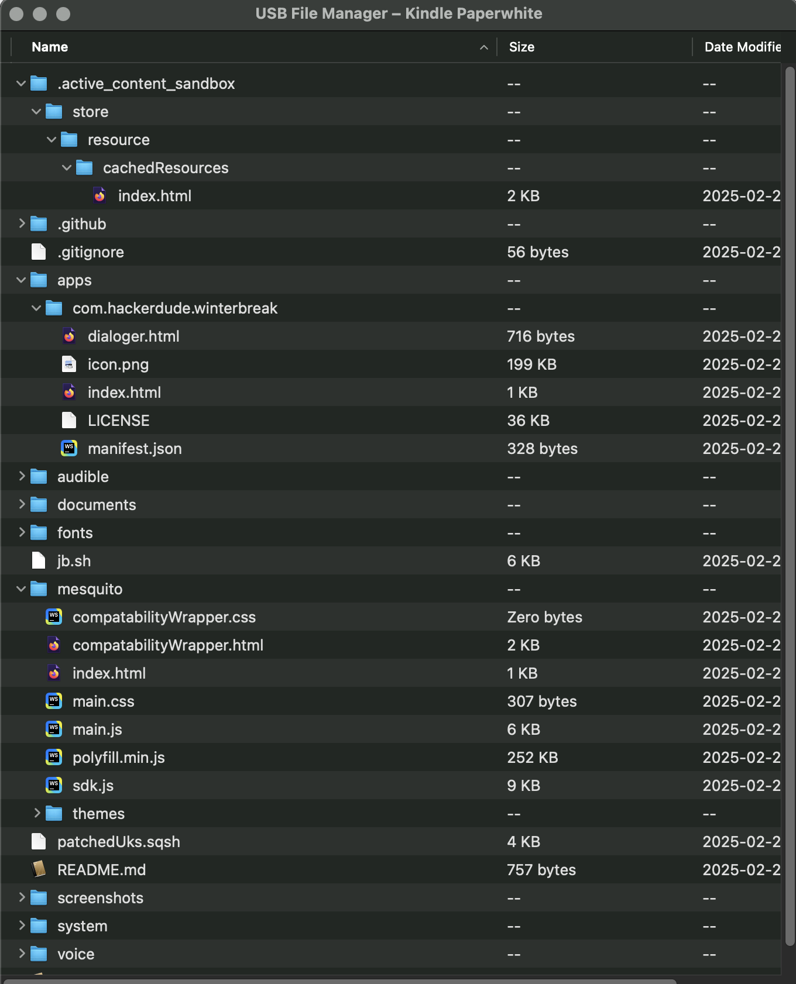Click the icon.png image file icon

click(69, 364)
